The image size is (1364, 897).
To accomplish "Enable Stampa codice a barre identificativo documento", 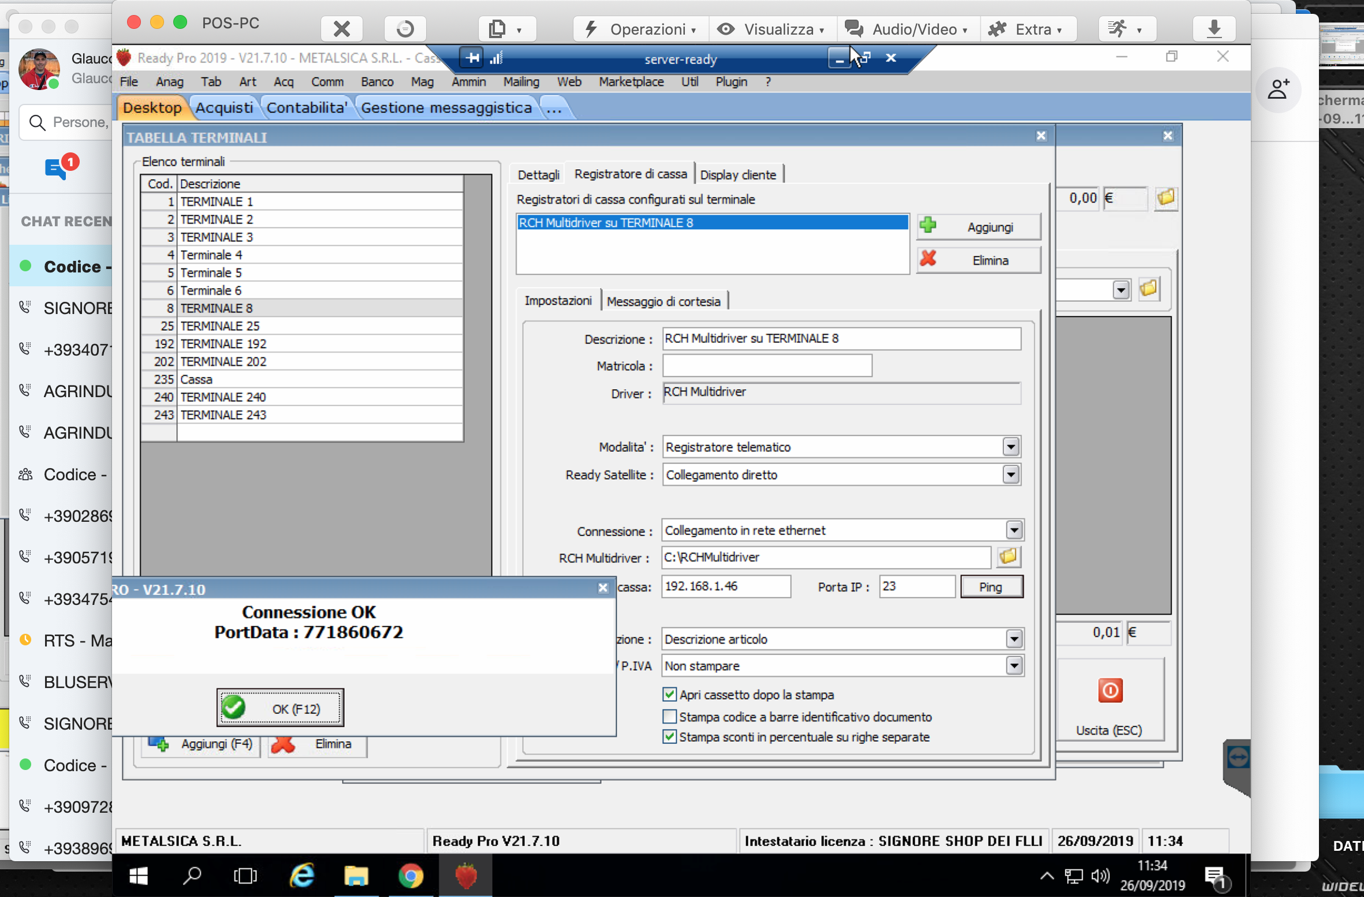I will coord(669,716).
